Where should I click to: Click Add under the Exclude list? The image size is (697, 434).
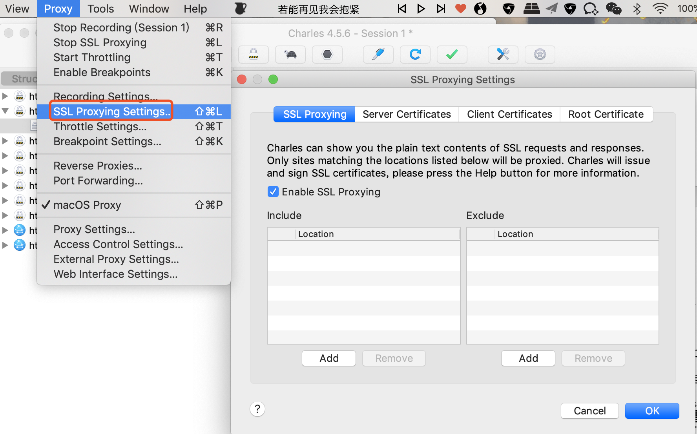(528, 358)
